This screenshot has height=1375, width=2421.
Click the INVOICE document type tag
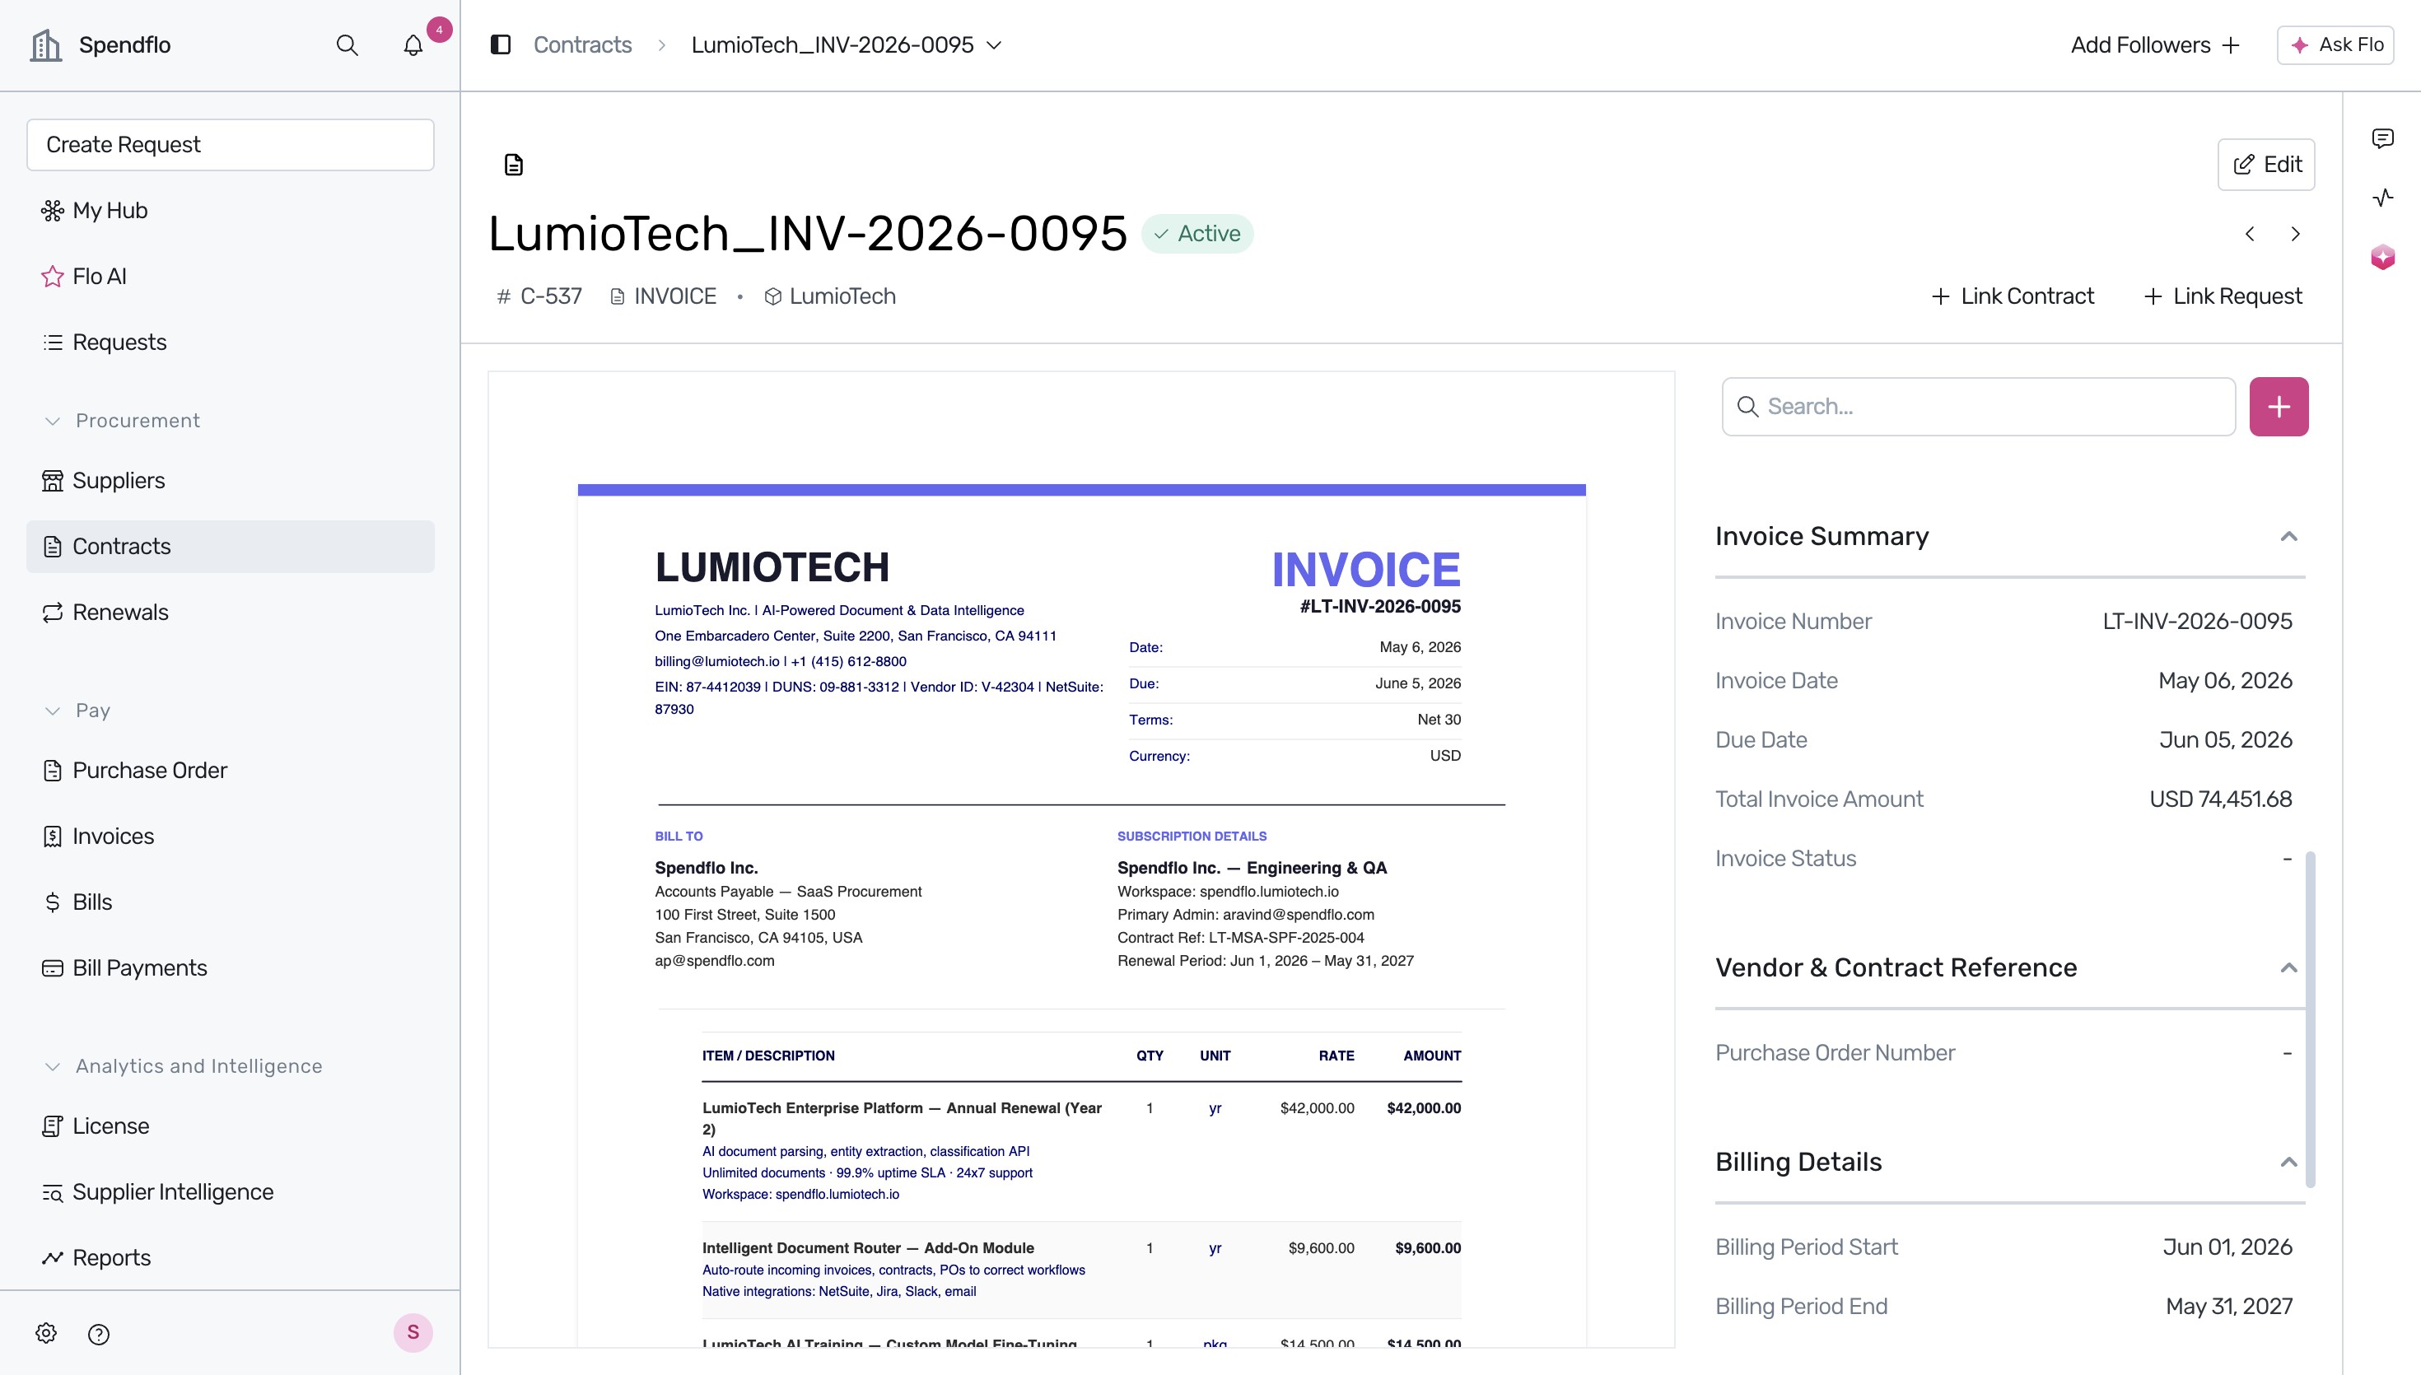click(x=664, y=296)
